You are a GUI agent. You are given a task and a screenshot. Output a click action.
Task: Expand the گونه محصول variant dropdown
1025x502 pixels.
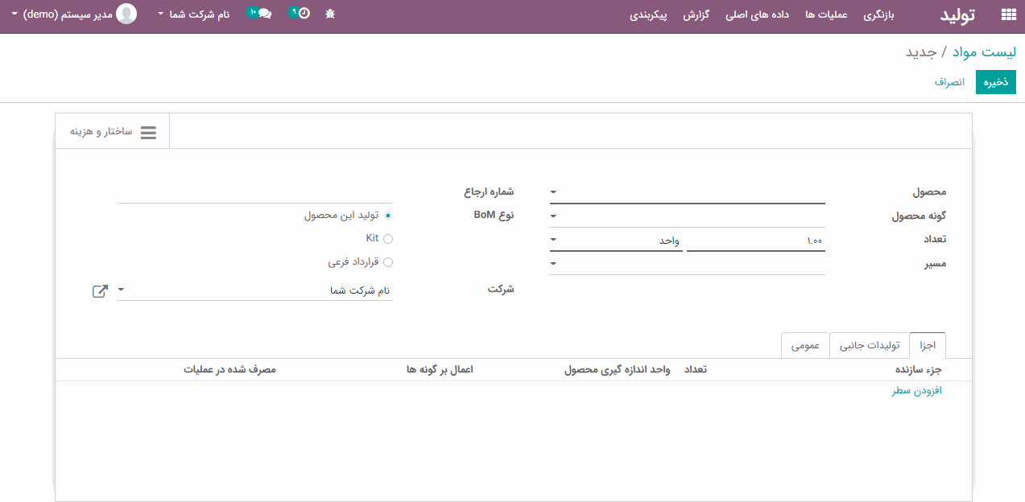[553, 216]
